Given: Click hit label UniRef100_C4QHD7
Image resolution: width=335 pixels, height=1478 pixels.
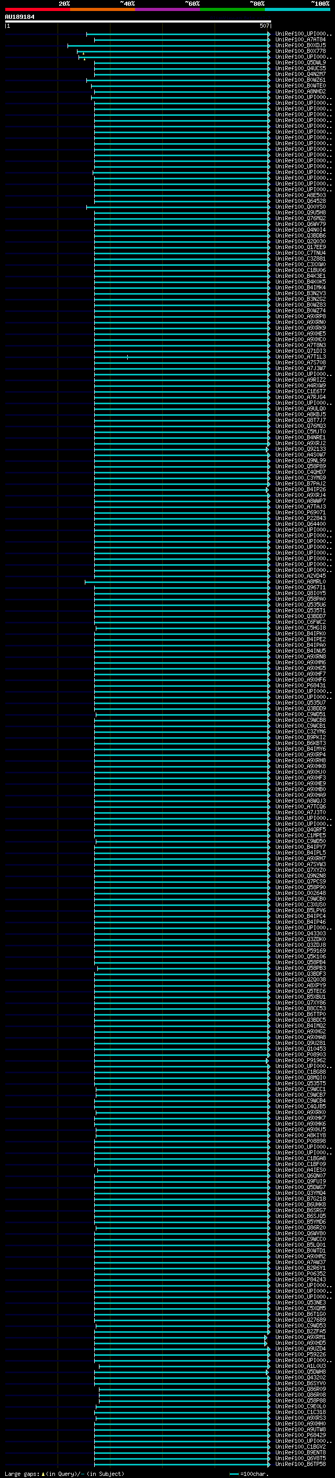Looking at the screenshot, I should coord(300,472).
